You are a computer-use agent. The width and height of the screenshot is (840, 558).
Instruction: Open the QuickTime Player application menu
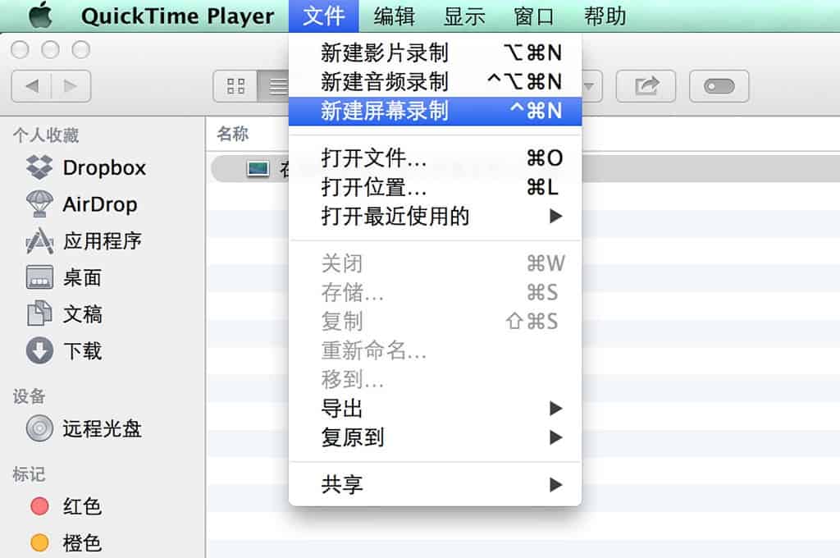click(177, 16)
